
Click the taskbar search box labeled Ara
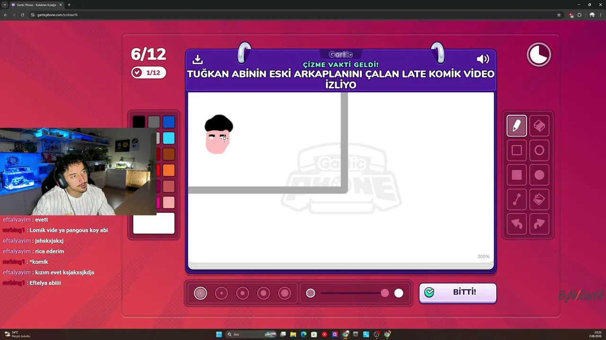(252, 334)
